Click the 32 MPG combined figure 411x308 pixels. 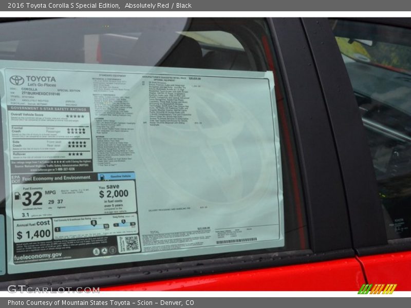(32, 198)
